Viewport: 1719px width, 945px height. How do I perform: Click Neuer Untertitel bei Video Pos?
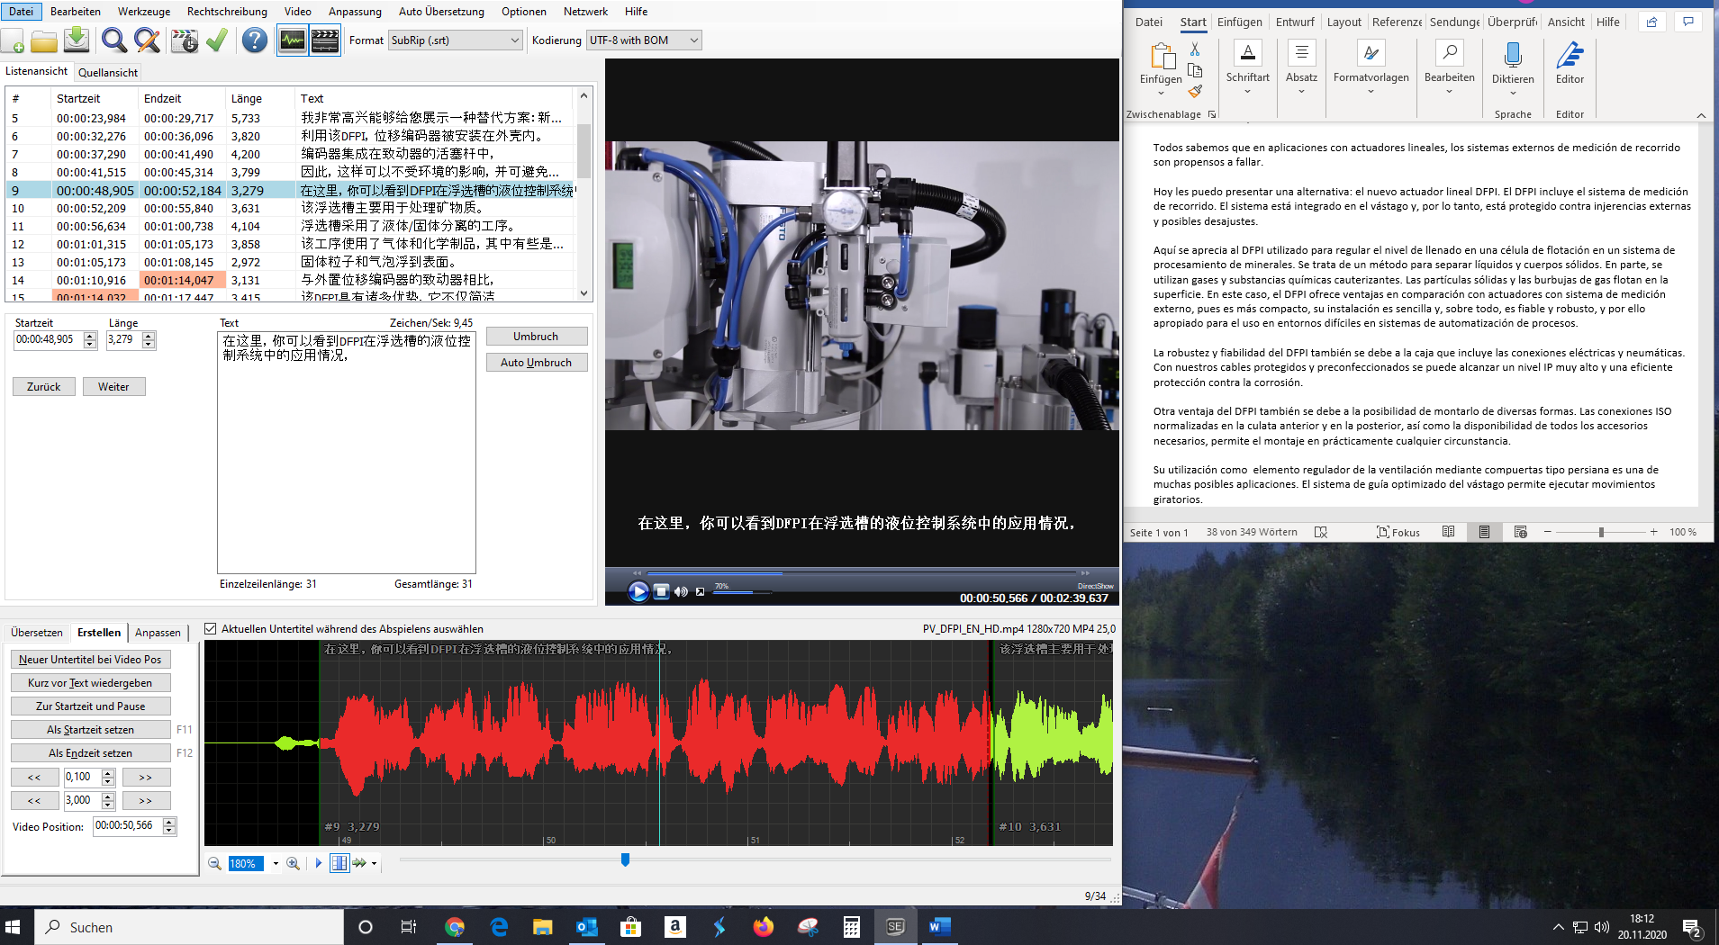tap(90, 660)
